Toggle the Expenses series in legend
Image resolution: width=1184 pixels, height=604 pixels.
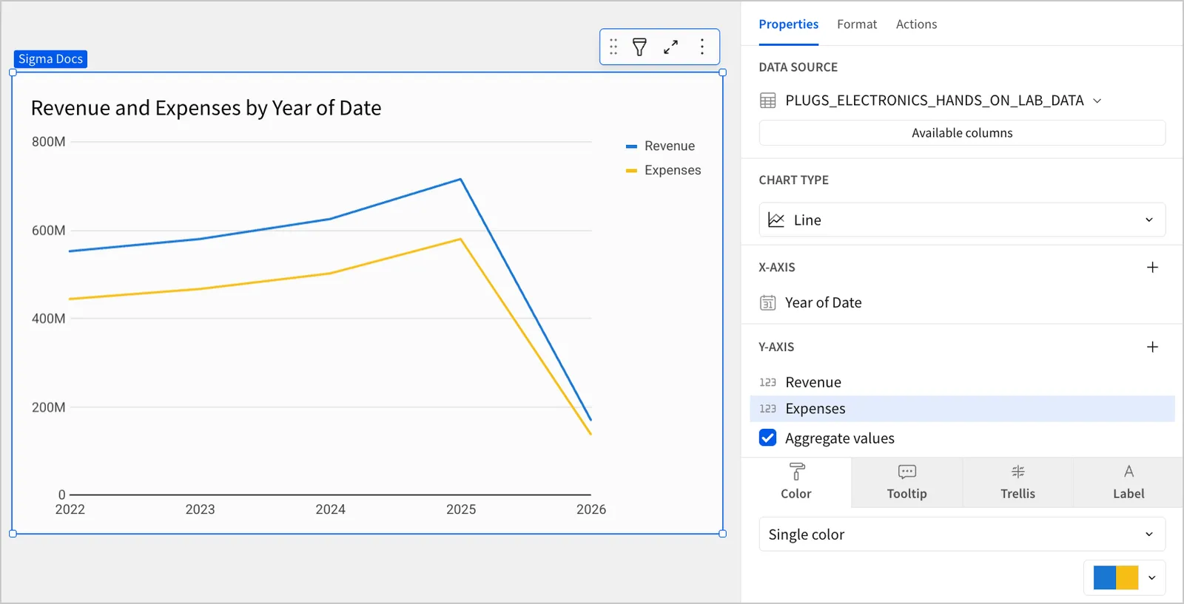(x=663, y=170)
